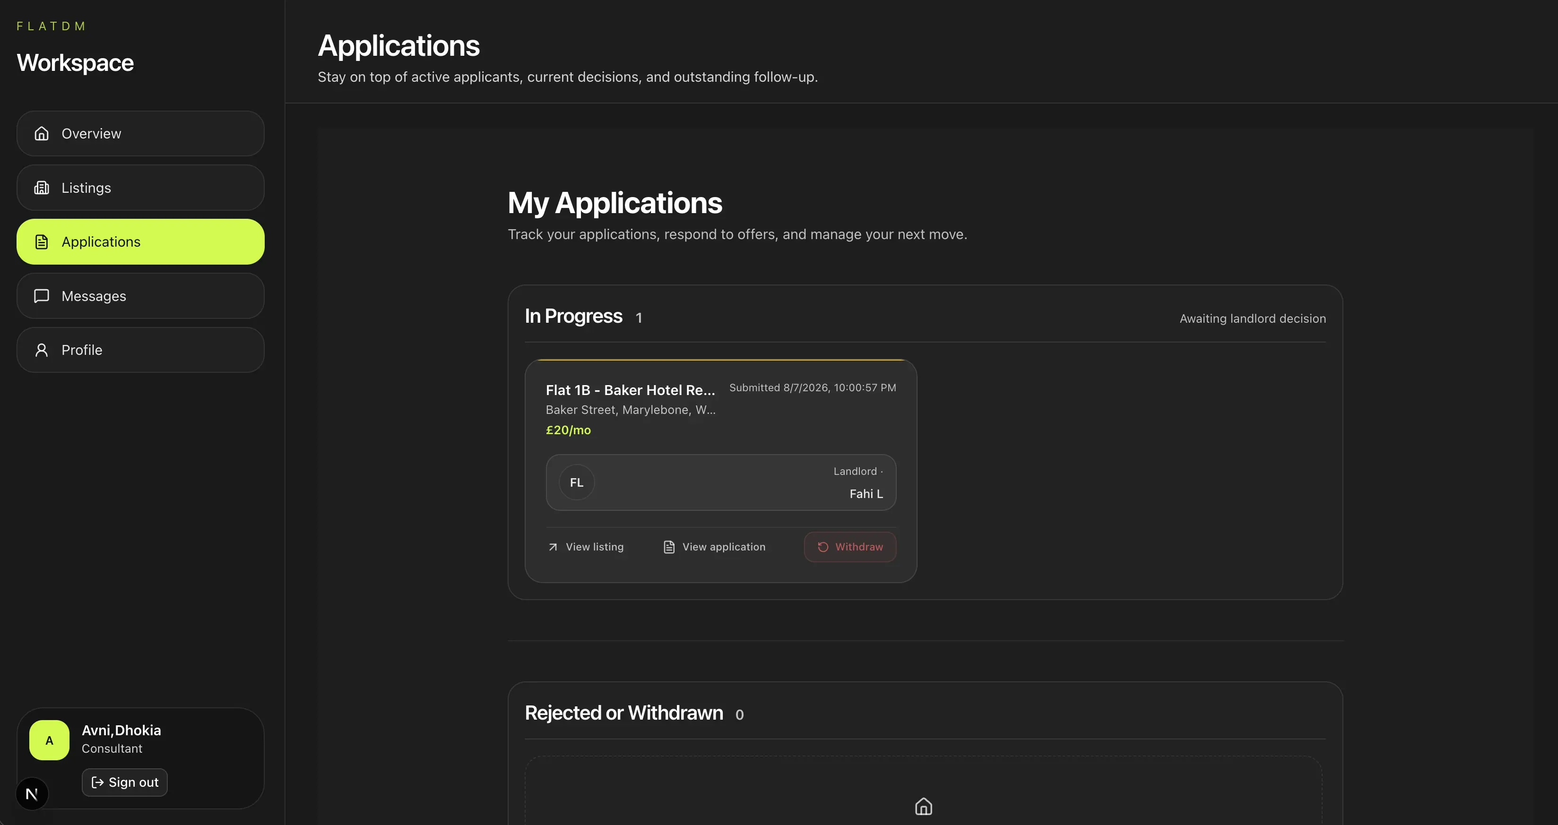
Task: Click the Avni,Dhokia user name
Action: click(121, 730)
